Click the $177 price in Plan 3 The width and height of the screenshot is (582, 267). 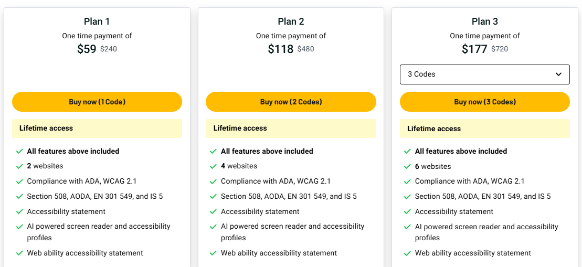(x=475, y=49)
